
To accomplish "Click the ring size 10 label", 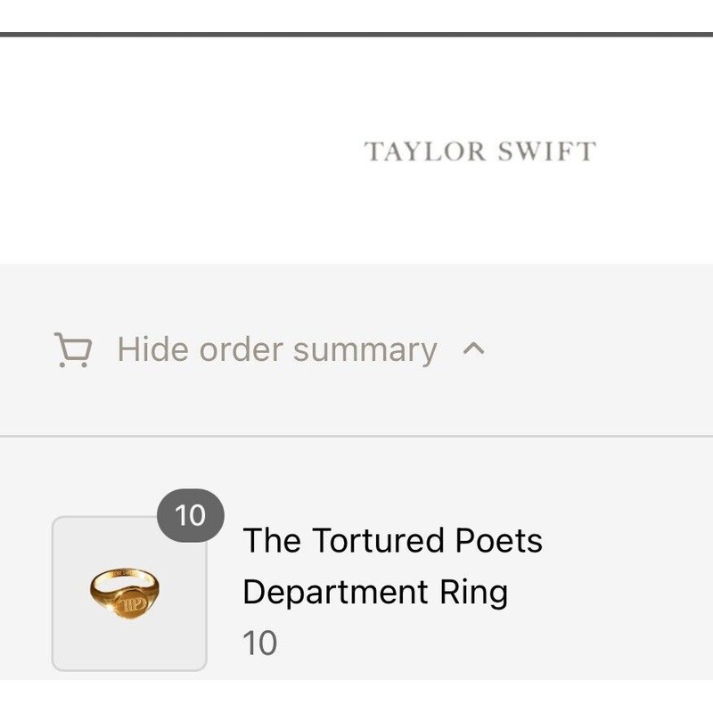I will click(260, 643).
